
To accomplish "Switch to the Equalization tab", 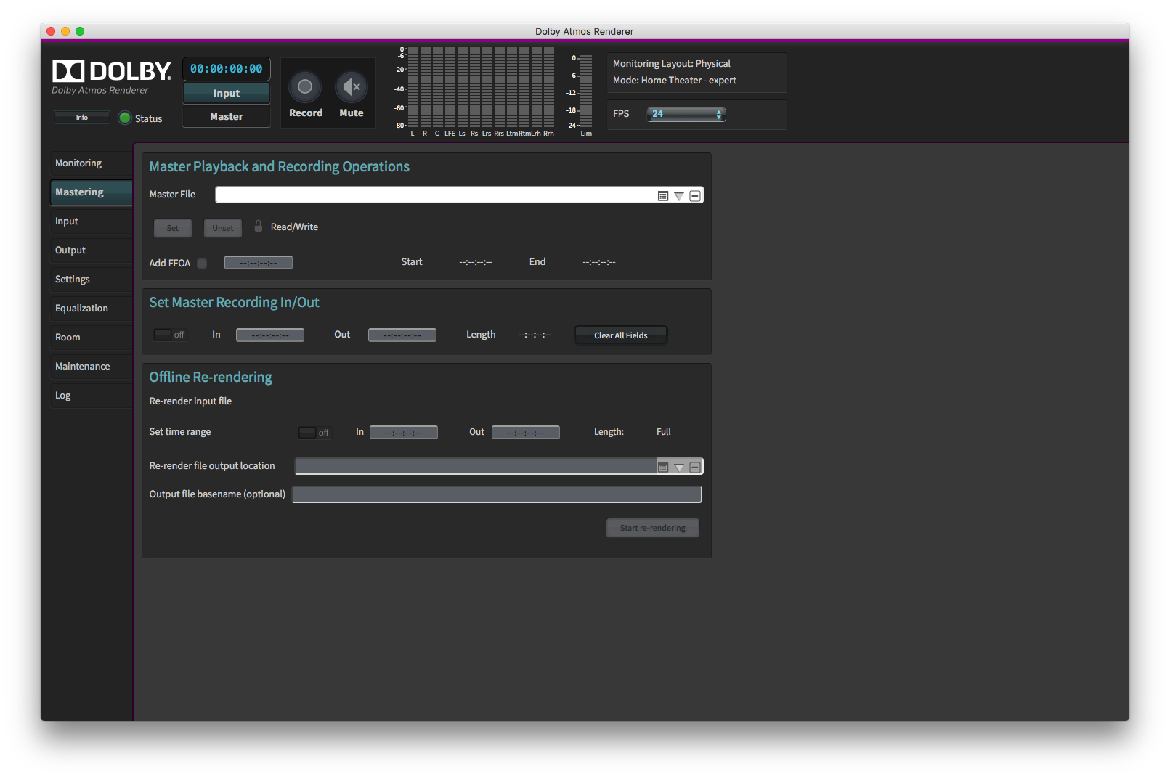I will coord(90,308).
